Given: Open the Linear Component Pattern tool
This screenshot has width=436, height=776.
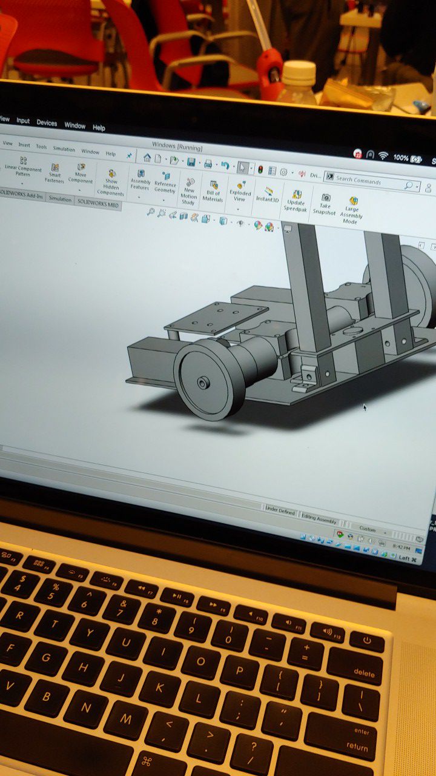Looking at the screenshot, I should pos(23,167).
